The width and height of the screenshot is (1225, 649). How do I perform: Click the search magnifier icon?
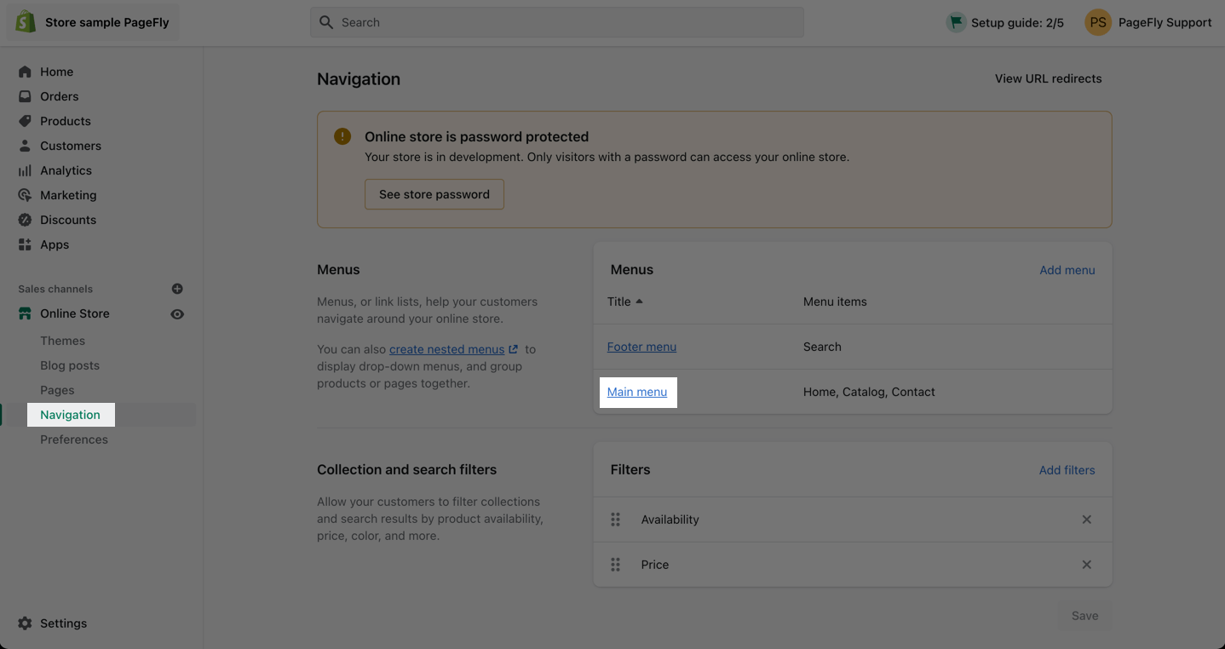point(325,22)
